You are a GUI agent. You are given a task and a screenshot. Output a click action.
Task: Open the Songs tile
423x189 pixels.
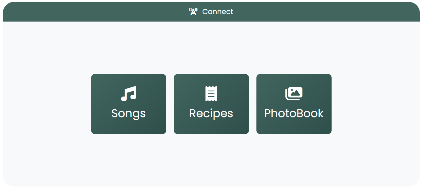pos(129,104)
